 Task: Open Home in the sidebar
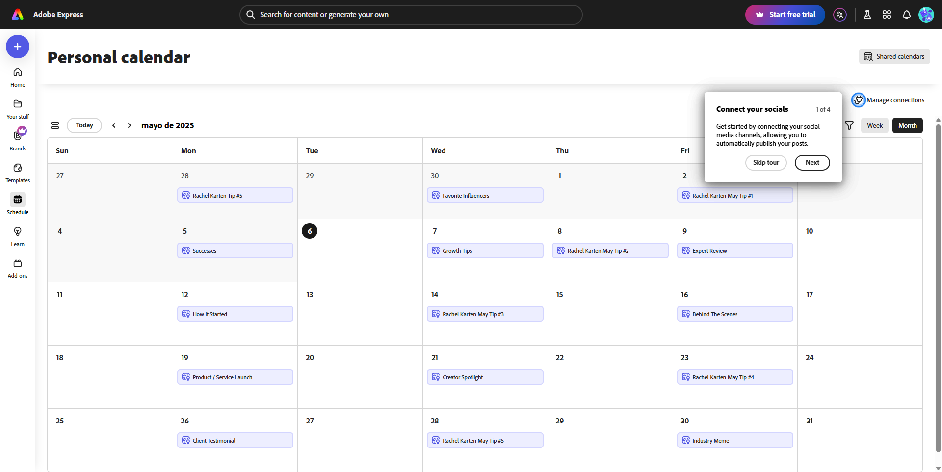[18, 77]
